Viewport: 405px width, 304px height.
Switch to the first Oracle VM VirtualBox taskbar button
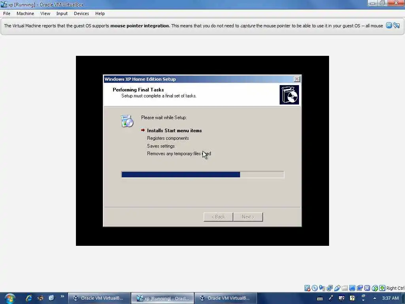[99, 298]
